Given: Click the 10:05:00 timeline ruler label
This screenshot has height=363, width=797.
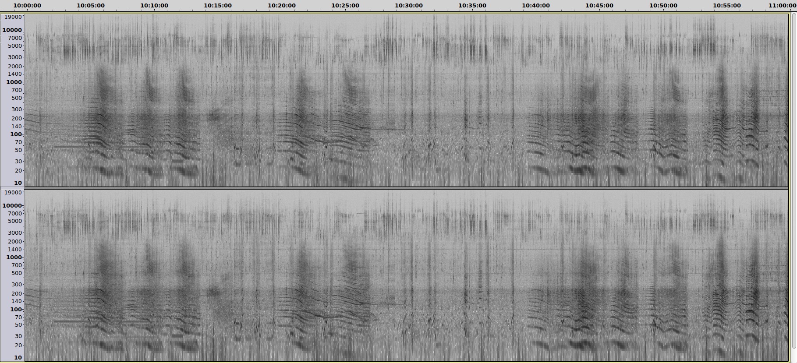Looking at the screenshot, I should [x=91, y=6].
